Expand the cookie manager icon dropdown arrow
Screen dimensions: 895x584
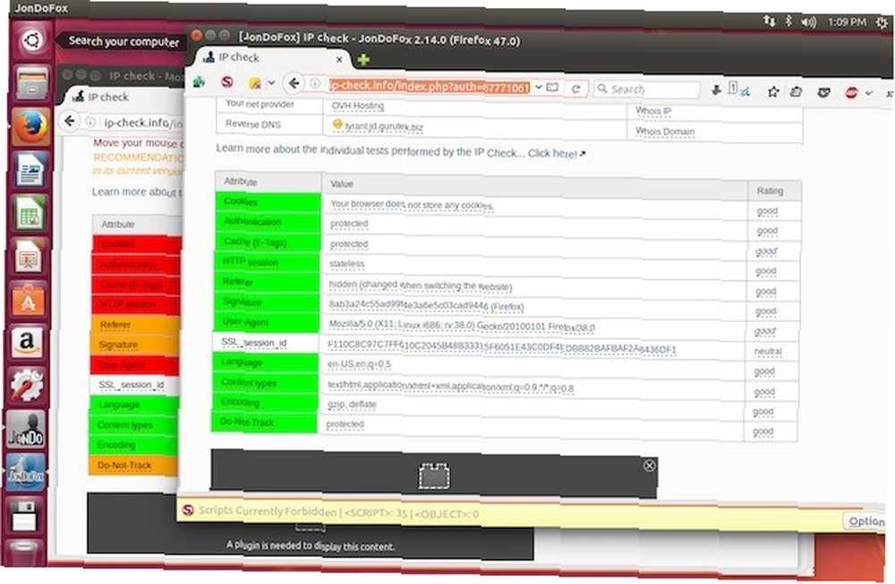272,83
